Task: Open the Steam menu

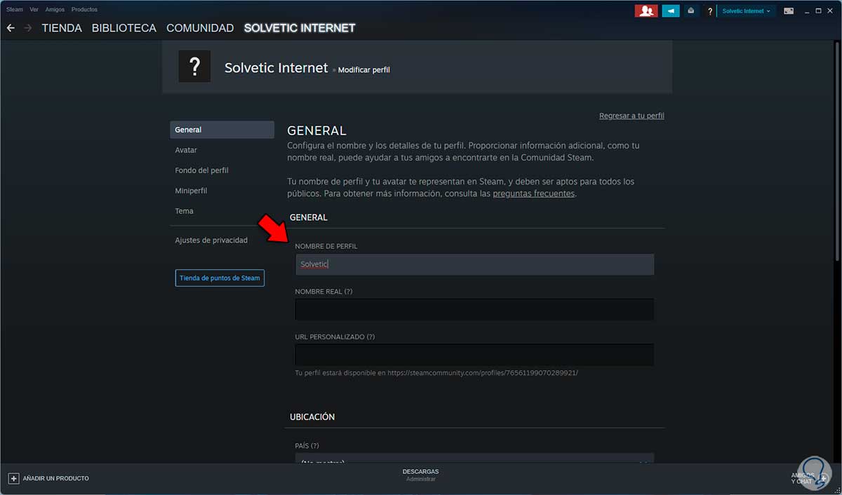Action: [x=15, y=10]
